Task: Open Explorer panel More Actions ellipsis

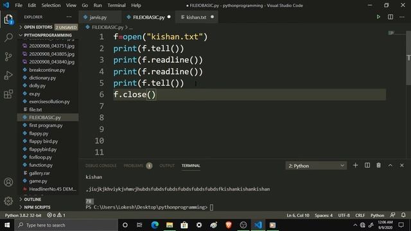Action: (69, 17)
